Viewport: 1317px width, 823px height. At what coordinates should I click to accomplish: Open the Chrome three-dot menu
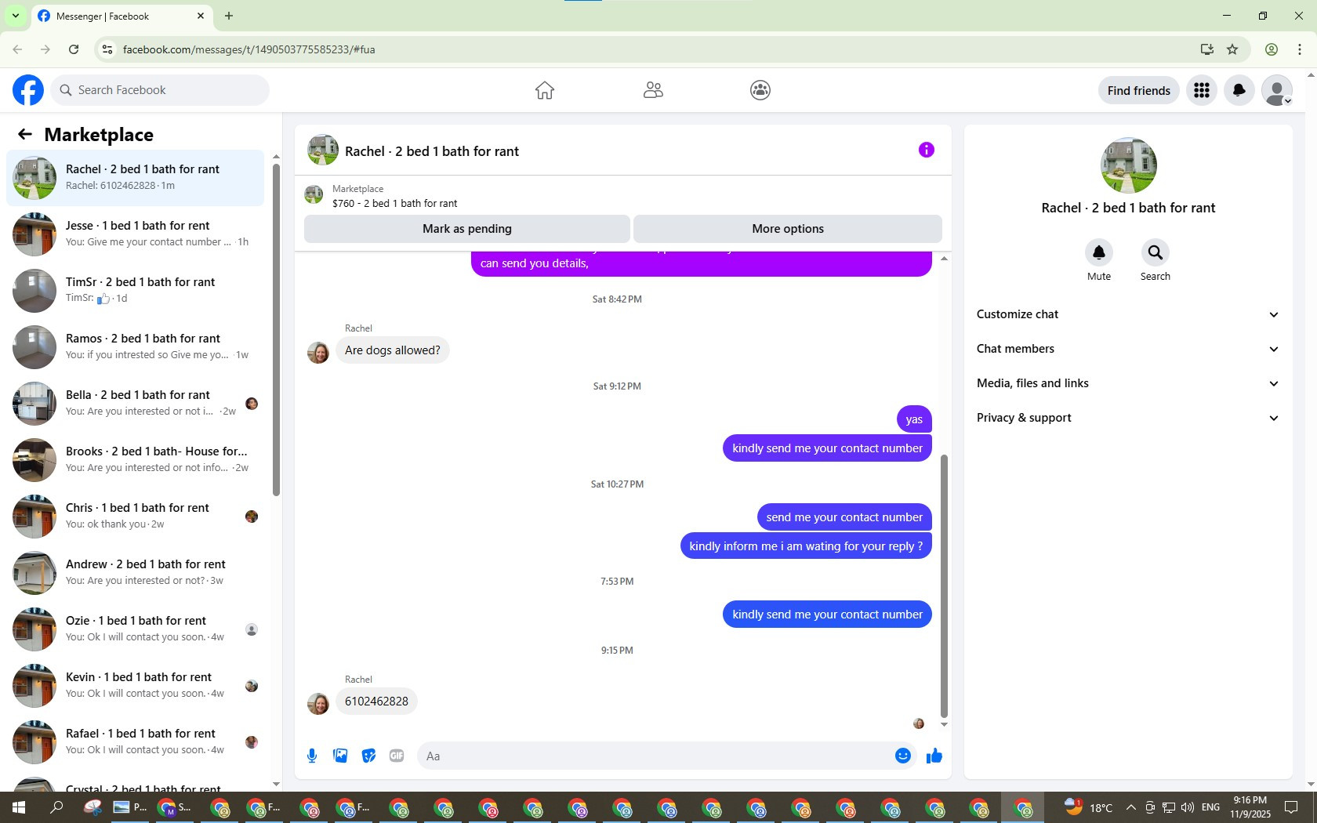coord(1300,49)
